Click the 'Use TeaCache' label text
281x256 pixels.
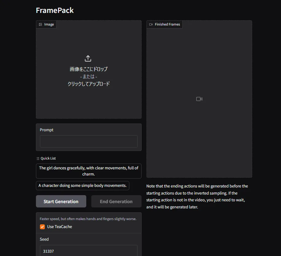tap(60, 227)
